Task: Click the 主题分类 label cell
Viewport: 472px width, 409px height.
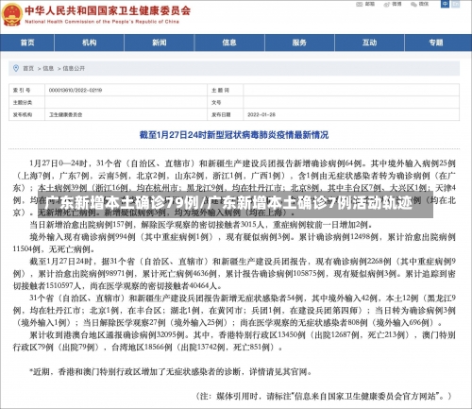Action: coord(27,102)
